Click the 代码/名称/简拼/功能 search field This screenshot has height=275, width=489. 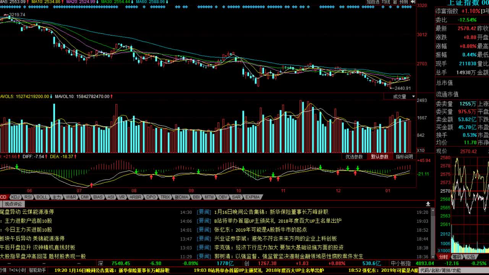click(x=453, y=270)
